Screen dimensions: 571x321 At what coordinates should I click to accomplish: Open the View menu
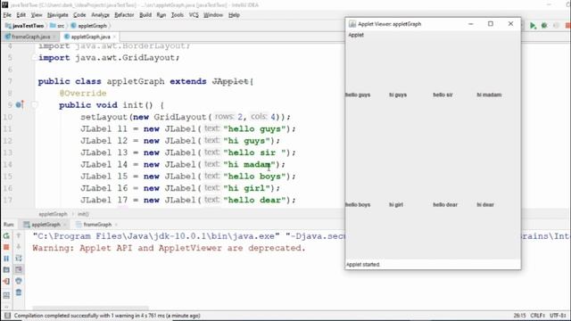(37, 15)
